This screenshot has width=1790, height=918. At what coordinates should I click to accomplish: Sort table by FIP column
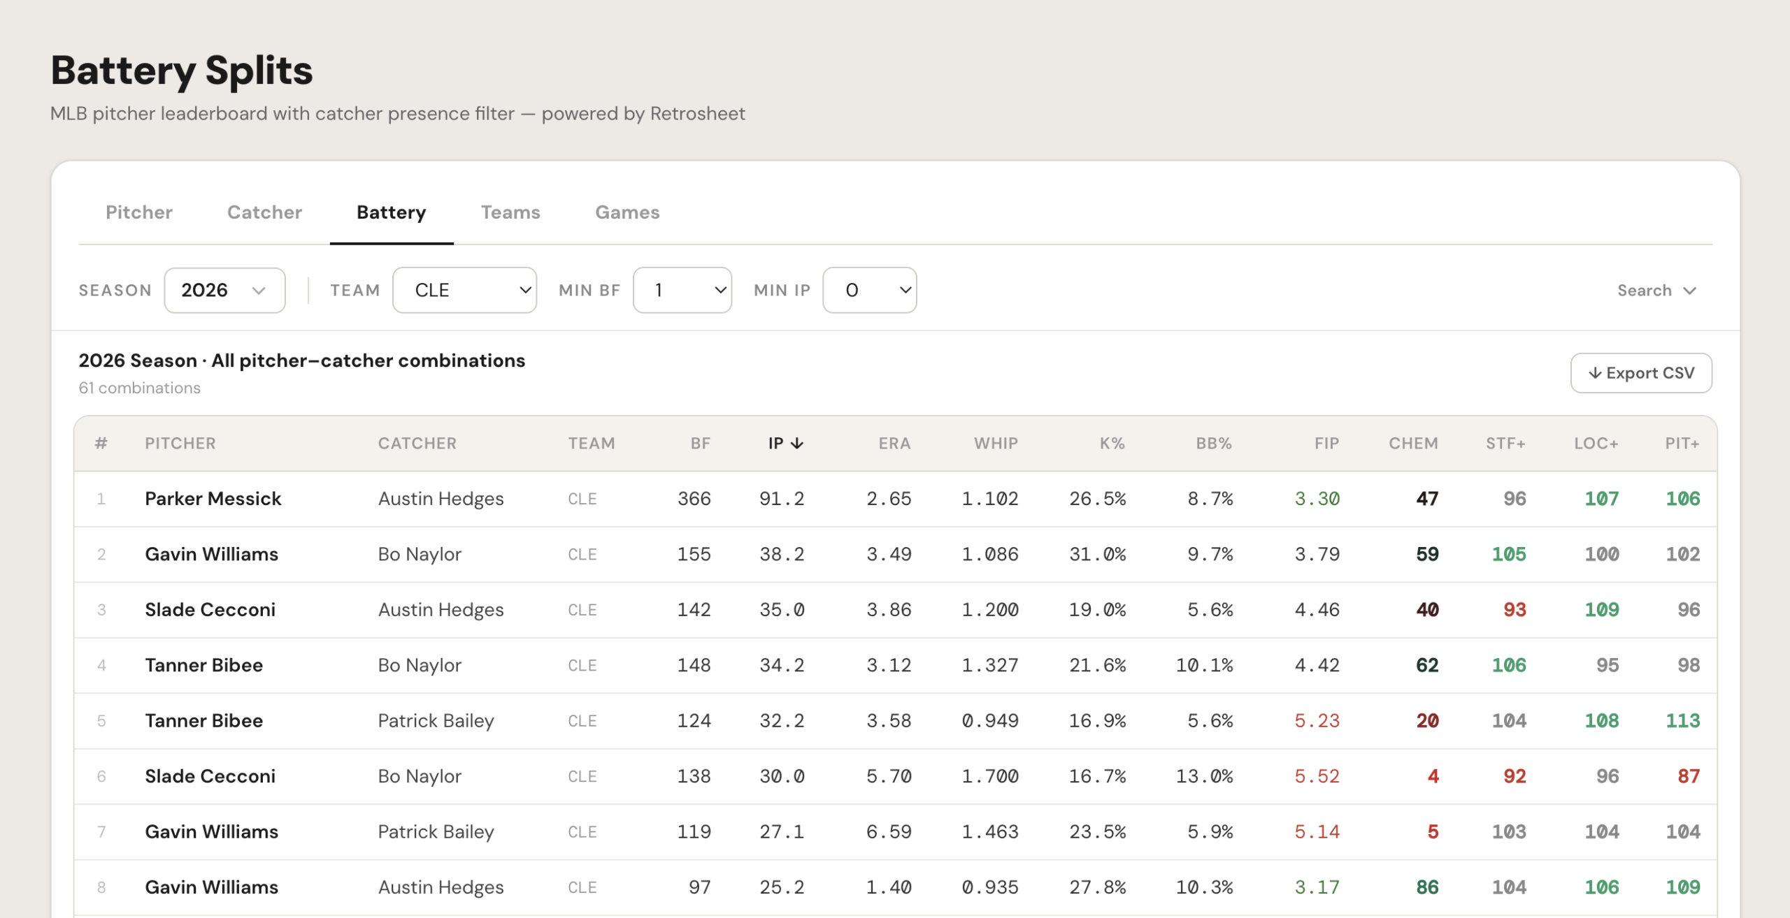pos(1326,444)
